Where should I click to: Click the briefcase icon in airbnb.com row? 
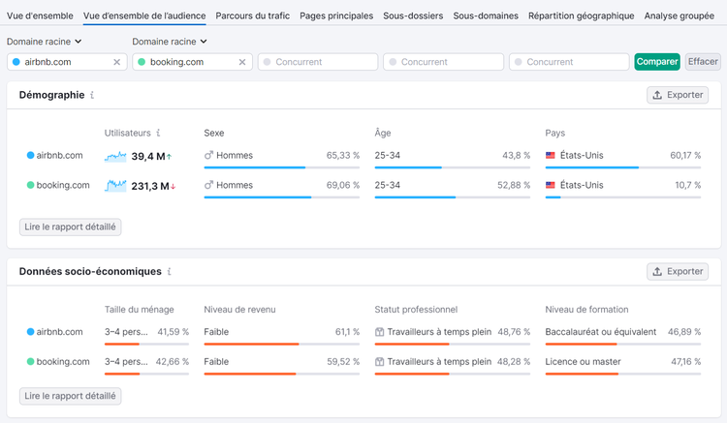379,332
